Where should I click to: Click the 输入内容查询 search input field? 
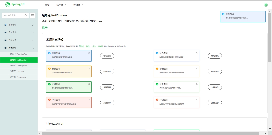(x=13, y=15)
